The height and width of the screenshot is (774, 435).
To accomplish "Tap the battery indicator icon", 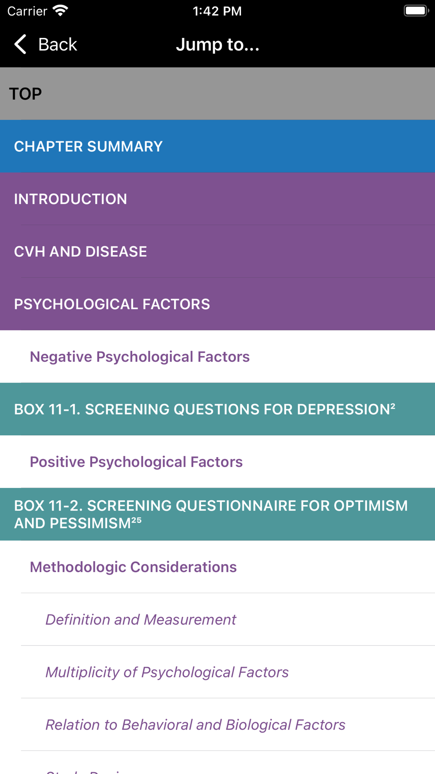I will 416,10.
